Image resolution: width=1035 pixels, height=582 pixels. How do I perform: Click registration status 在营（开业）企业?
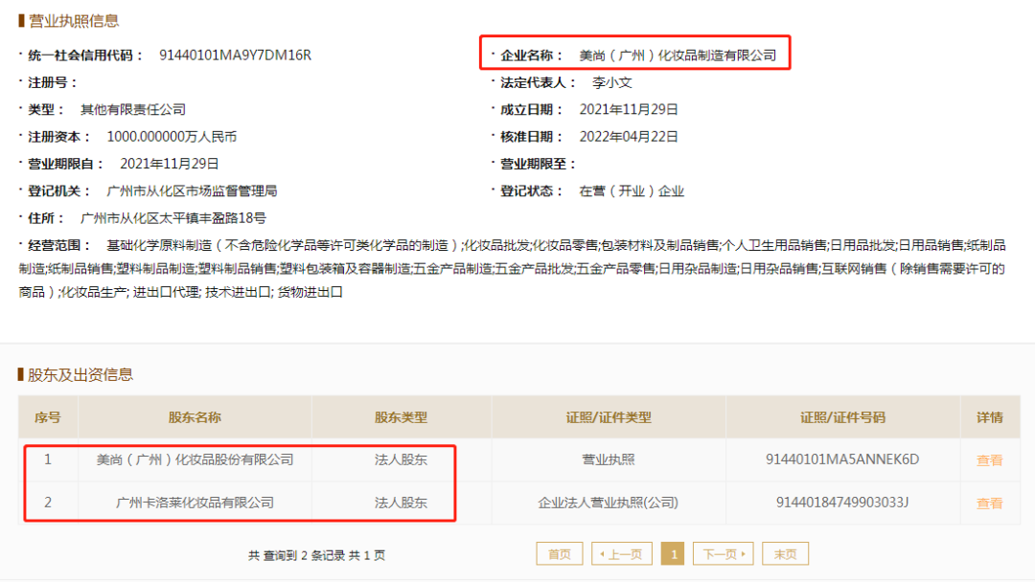(x=632, y=191)
